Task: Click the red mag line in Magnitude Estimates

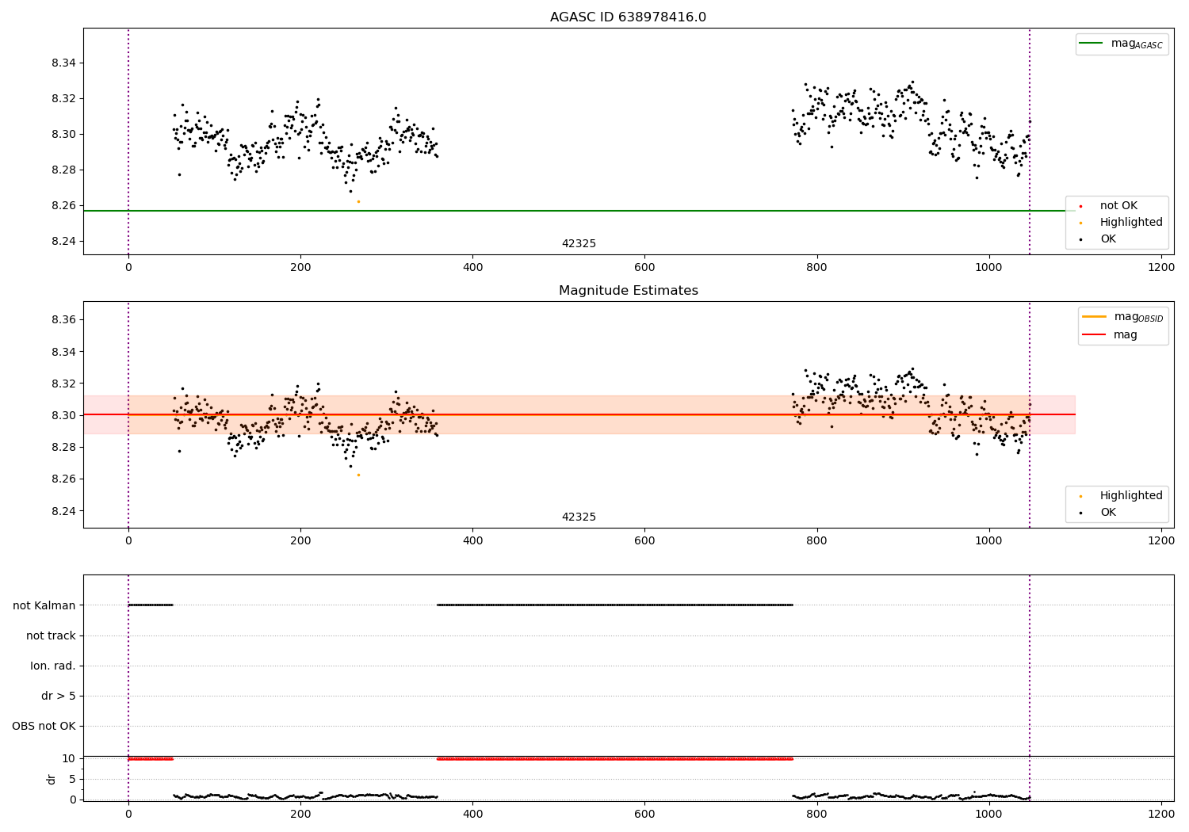Action: [x=579, y=414]
